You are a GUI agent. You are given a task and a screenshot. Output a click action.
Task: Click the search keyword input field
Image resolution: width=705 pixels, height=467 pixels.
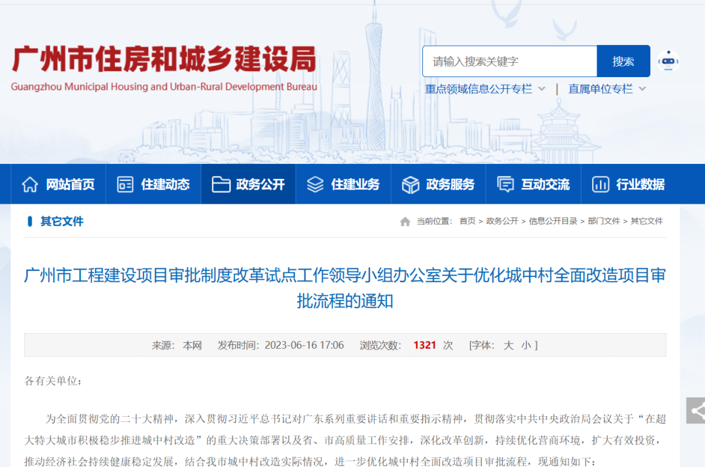(509, 61)
